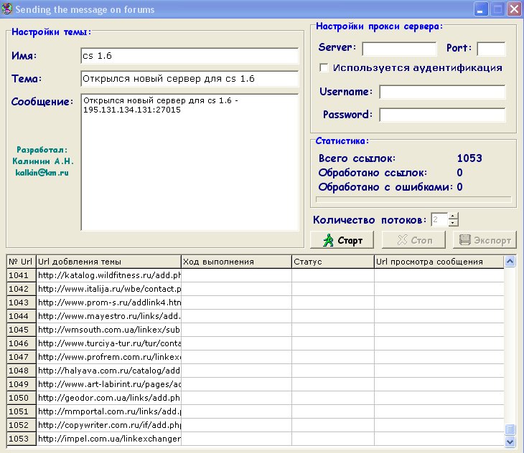Click the kalkin@km.ru developer email text
The image size is (524, 453).
42,173
